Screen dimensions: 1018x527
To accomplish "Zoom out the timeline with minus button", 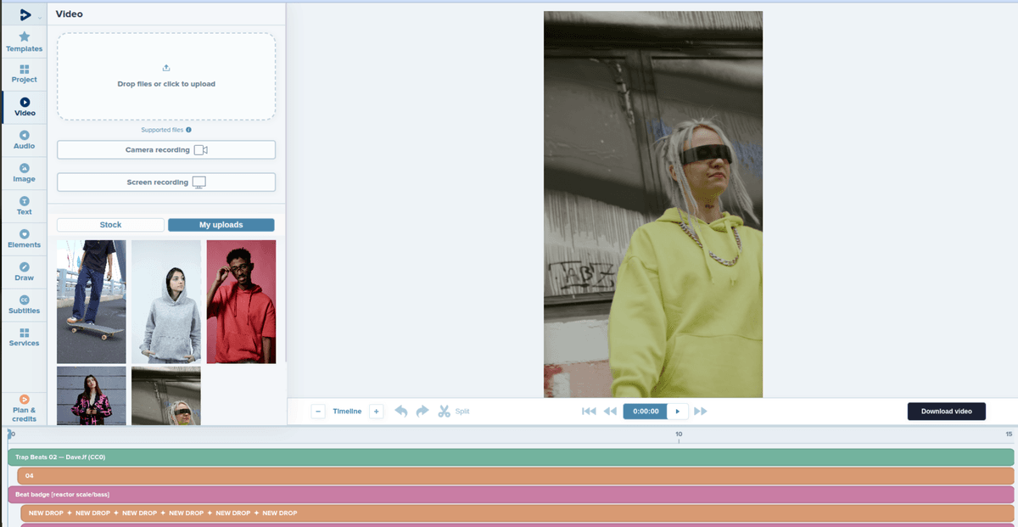I will coord(318,411).
